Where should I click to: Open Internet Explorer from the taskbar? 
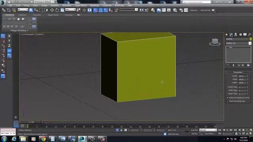[14, 139]
